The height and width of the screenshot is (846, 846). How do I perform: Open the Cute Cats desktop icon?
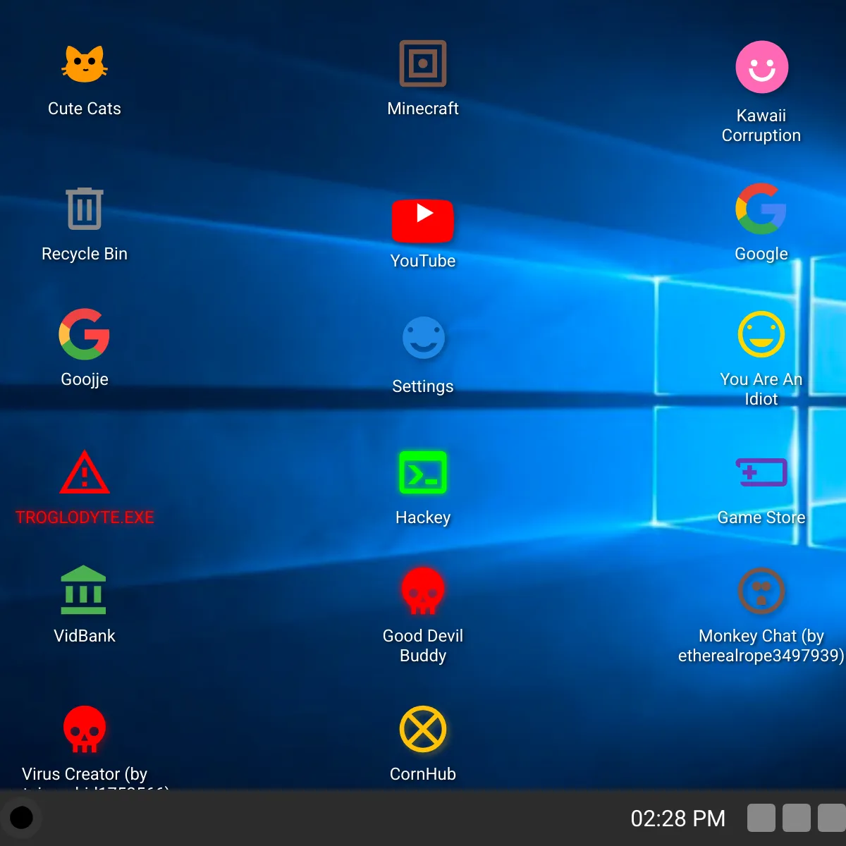85,63
